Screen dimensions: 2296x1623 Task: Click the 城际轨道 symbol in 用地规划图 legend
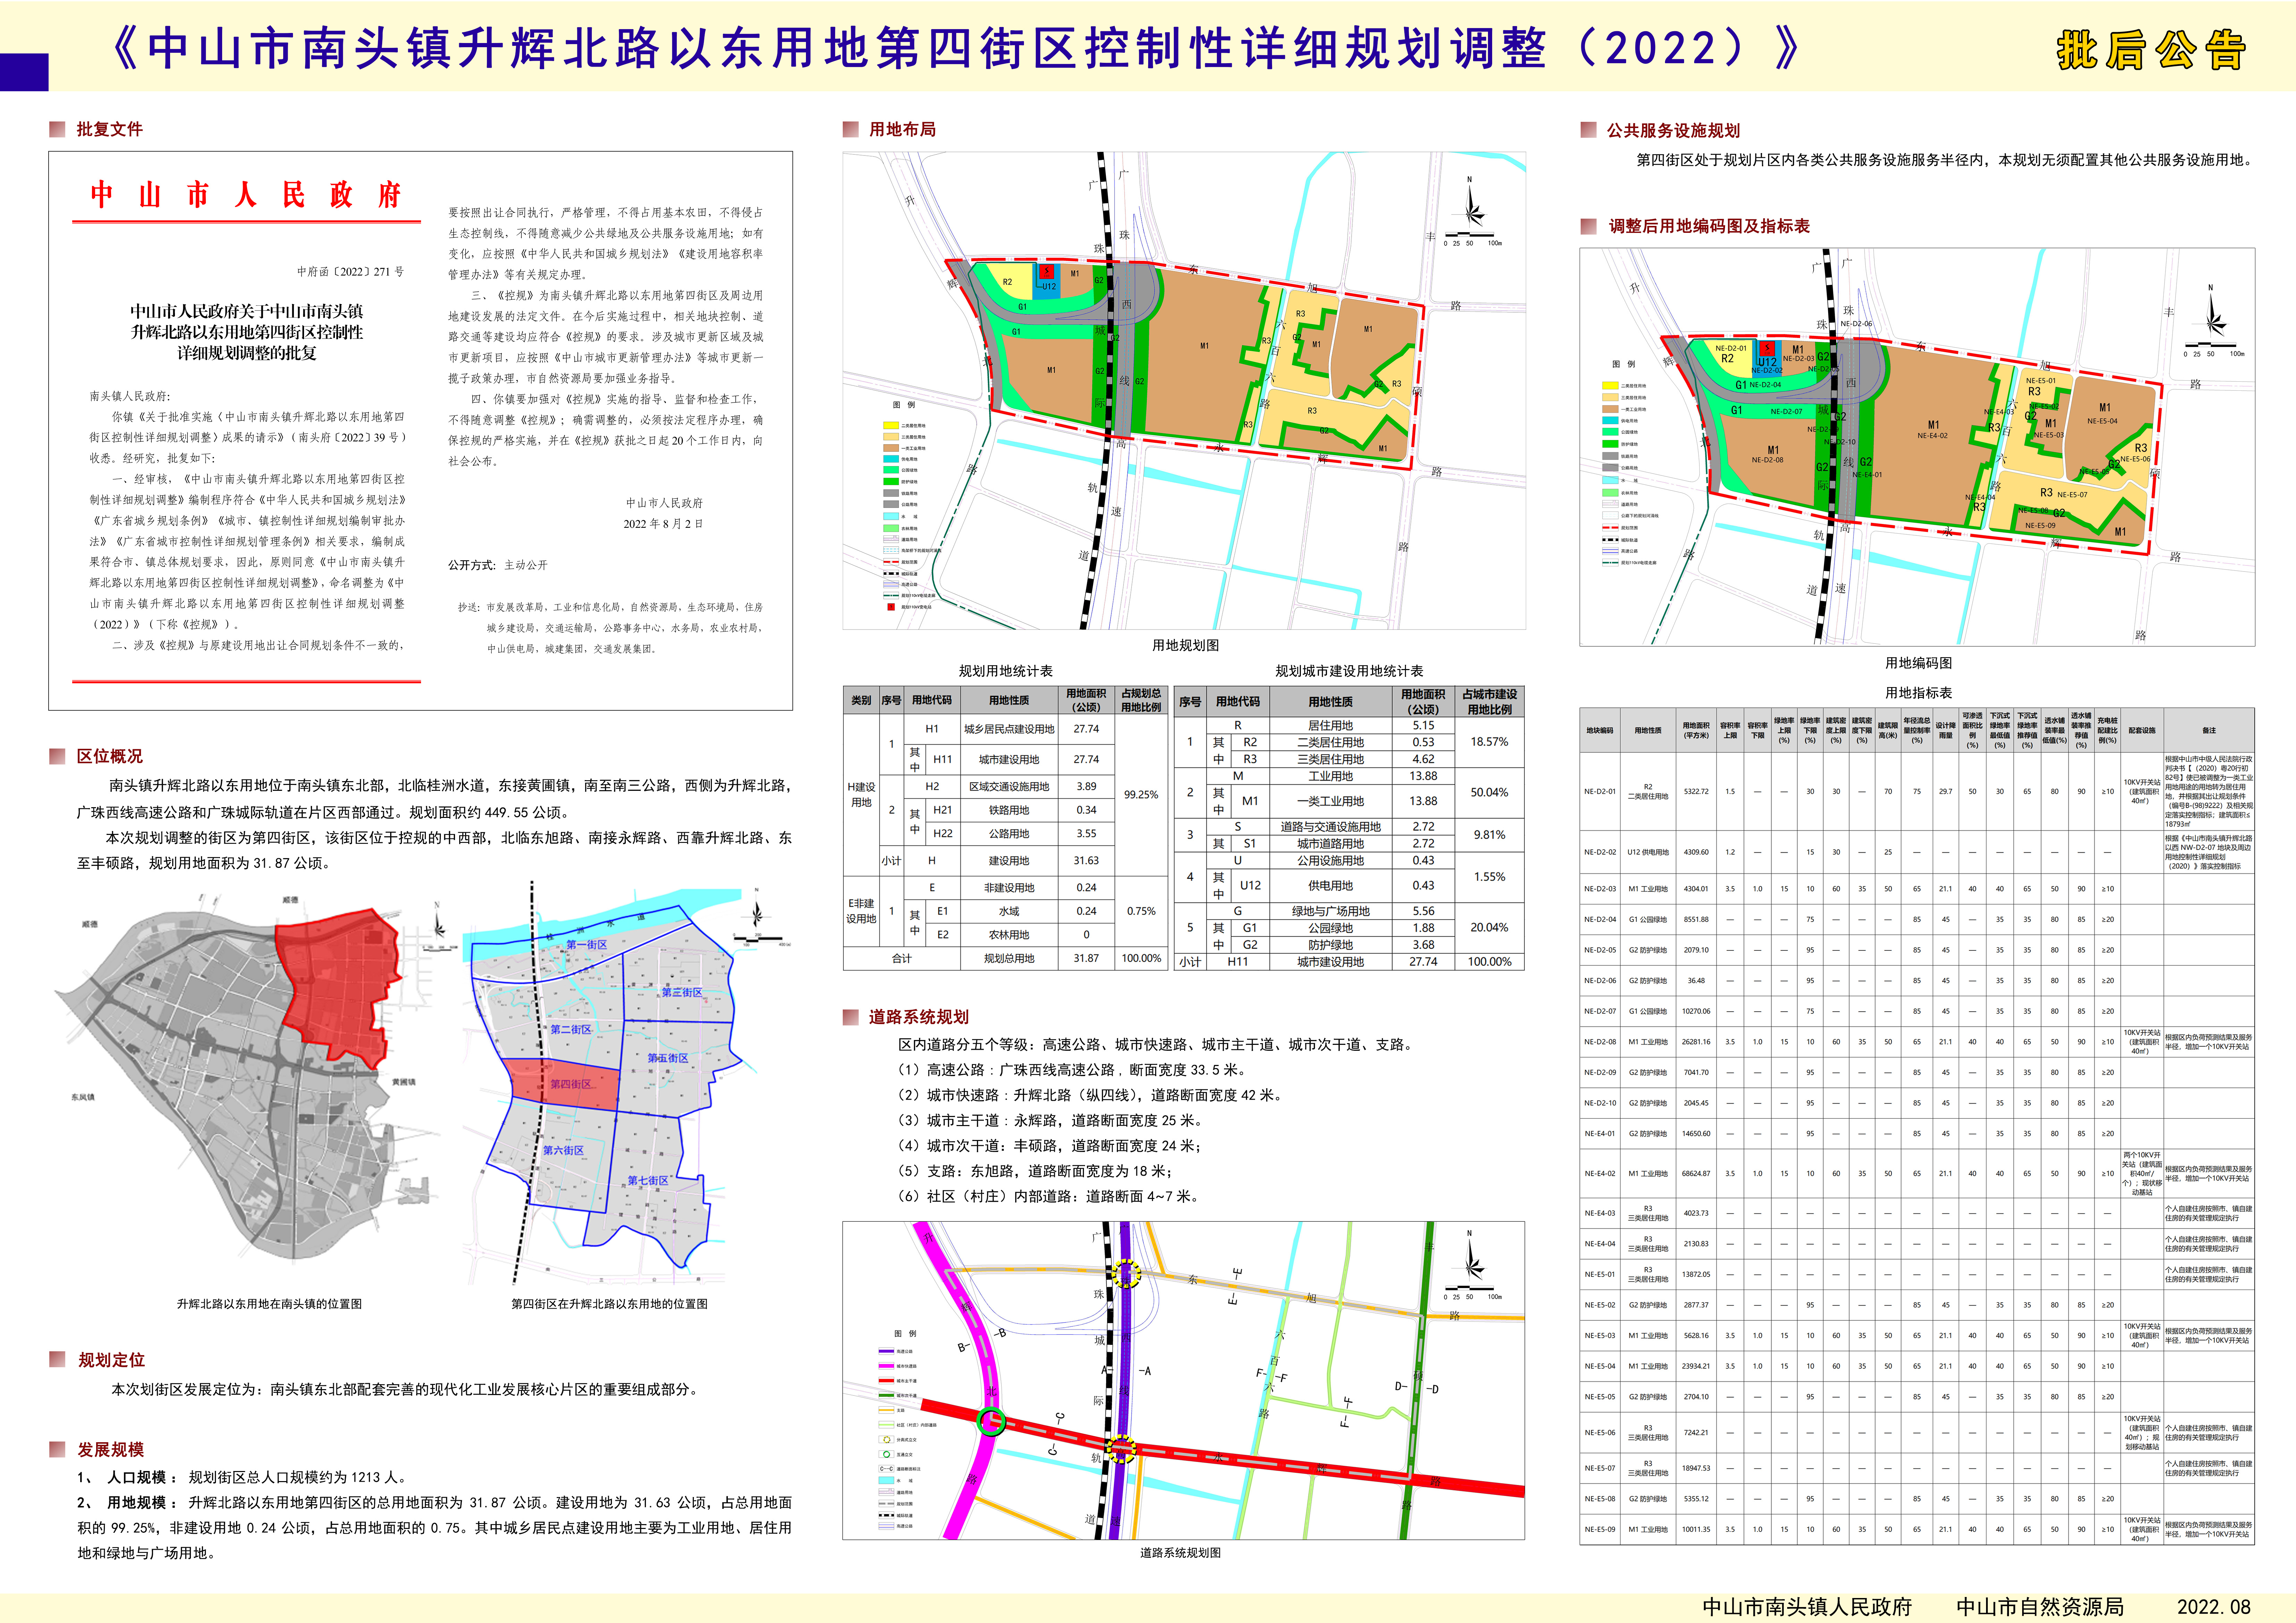coord(891,574)
